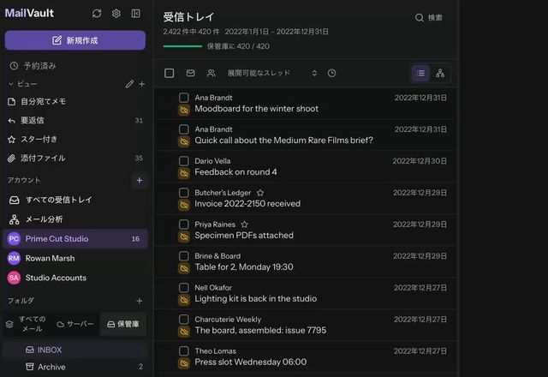
Task: Add an account with the アカウント plus button
Action: click(140, 180)
